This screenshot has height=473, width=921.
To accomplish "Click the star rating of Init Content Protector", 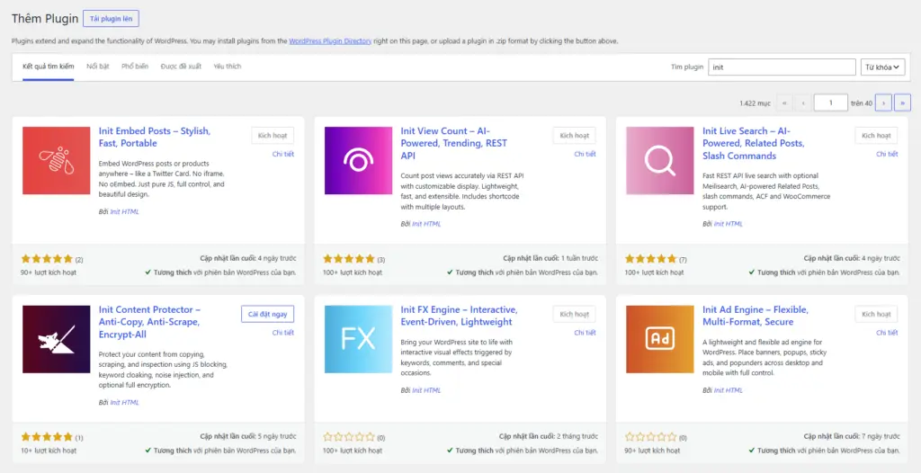I will 47,437.
